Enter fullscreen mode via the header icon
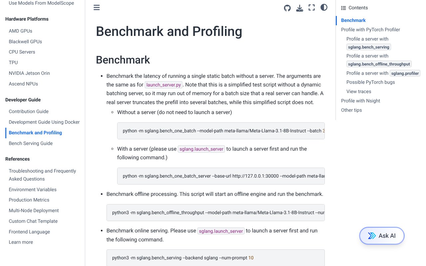Viewport: 426px width, 266px height. pyautogui.click(x=312, y=8)
